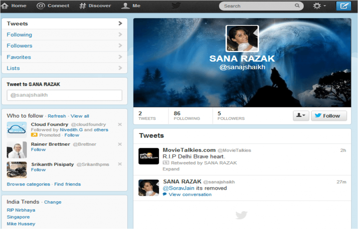Open the Followers list in the sidebar
This screenshot has height=229, width=358.
coord(64,46)
